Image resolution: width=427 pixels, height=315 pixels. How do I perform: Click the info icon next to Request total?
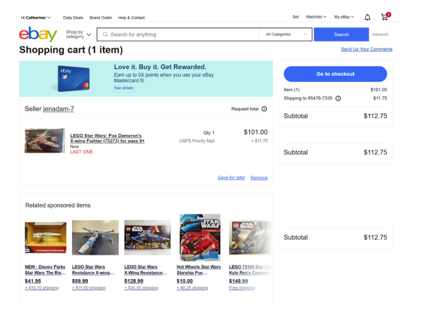tap(264, 109)
